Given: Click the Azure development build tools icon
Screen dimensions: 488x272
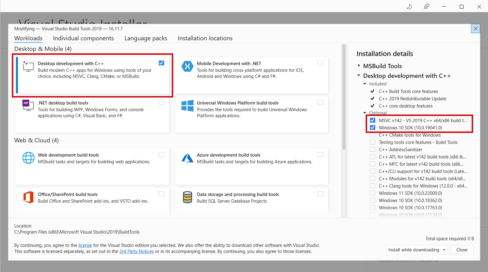Looking at the screenshot, I should pos(187,158).
